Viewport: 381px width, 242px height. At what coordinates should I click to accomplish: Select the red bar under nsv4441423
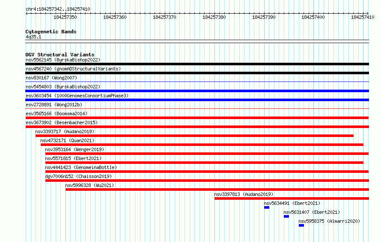pos(207,172)
